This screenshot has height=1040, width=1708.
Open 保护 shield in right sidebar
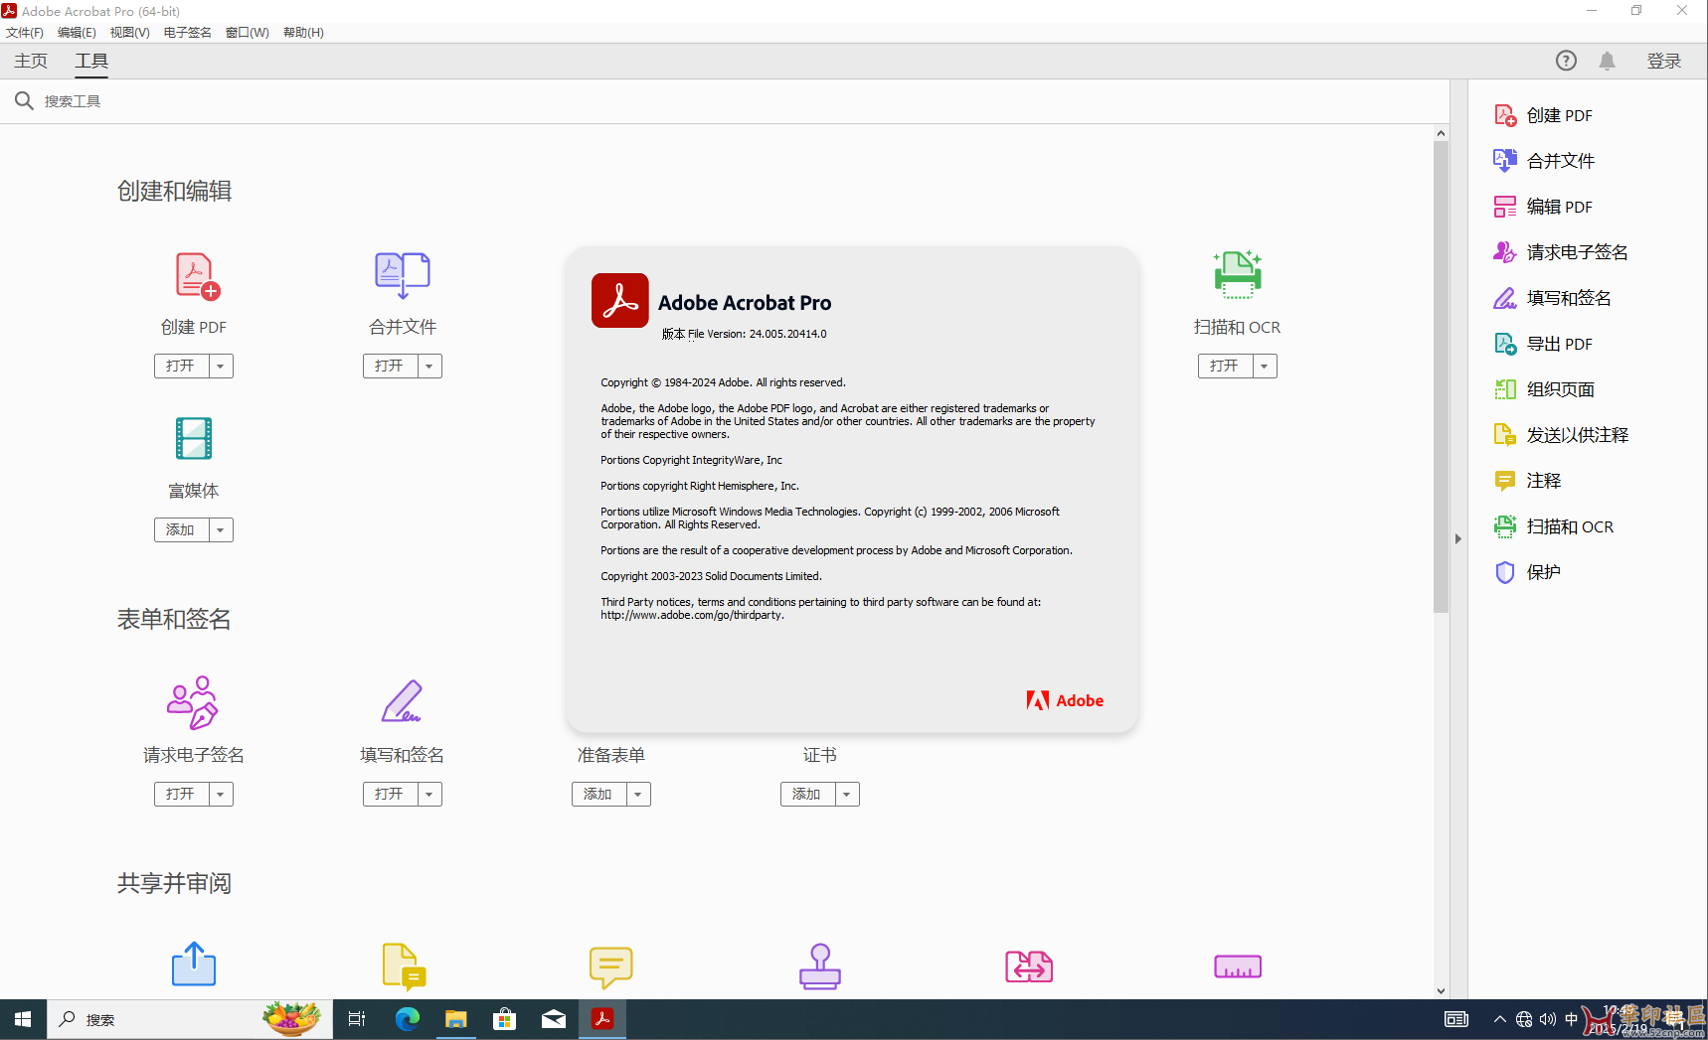[x=1527, y=572]
